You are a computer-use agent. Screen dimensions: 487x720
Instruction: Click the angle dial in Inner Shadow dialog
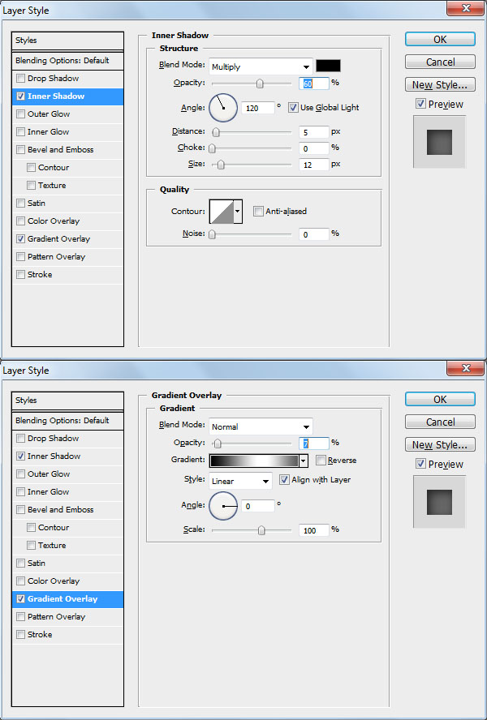223,108
